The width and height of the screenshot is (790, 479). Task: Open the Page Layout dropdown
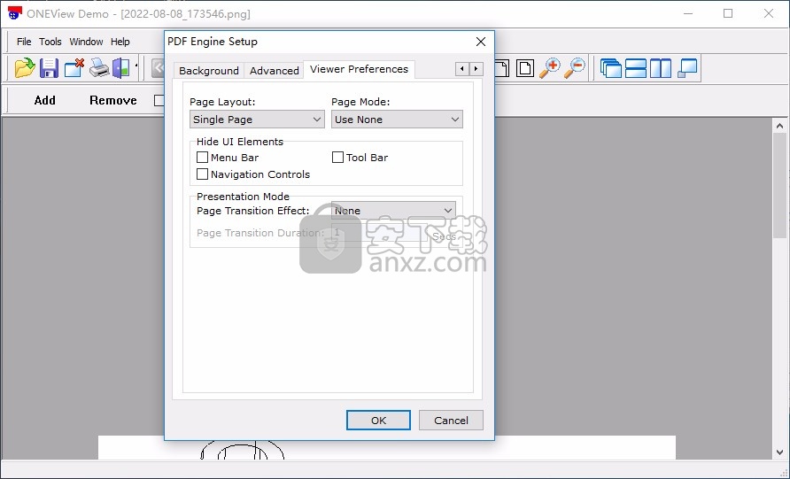257,120
